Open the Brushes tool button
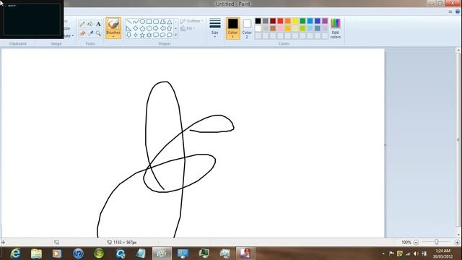The width and height of the screenshot is (462, 260). (113, 28)
